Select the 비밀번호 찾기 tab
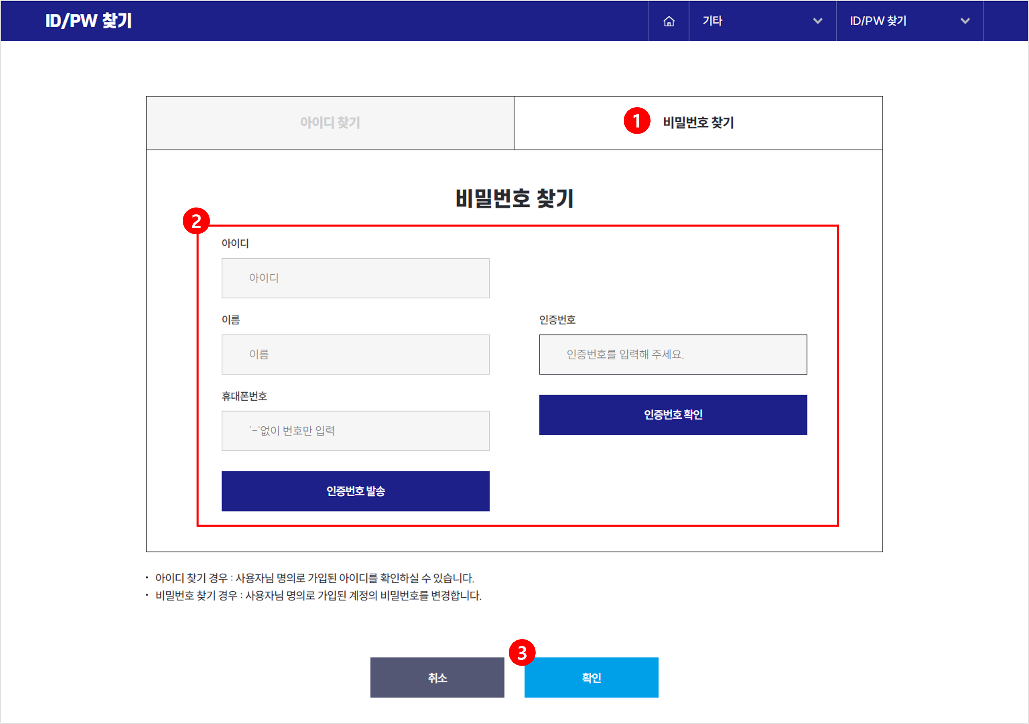 (698, 123)
